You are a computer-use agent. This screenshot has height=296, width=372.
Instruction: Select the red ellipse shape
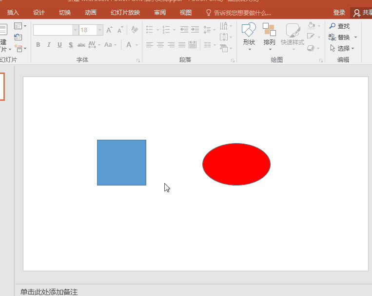click(236, 164)
